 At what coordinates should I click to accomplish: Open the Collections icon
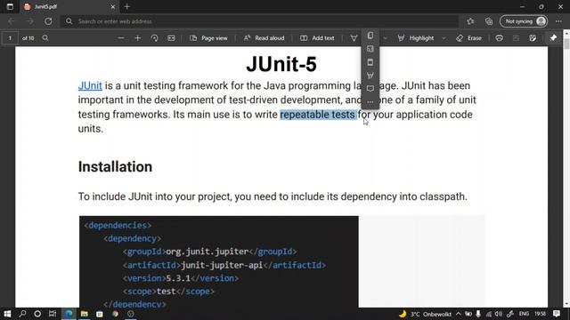(x=489, y=21)
